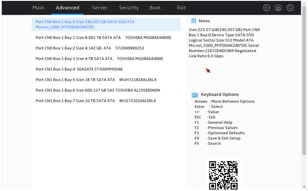Click 'Size:223.57 GiB(240.057 GB)' text in Notes

tap(215, 30)
